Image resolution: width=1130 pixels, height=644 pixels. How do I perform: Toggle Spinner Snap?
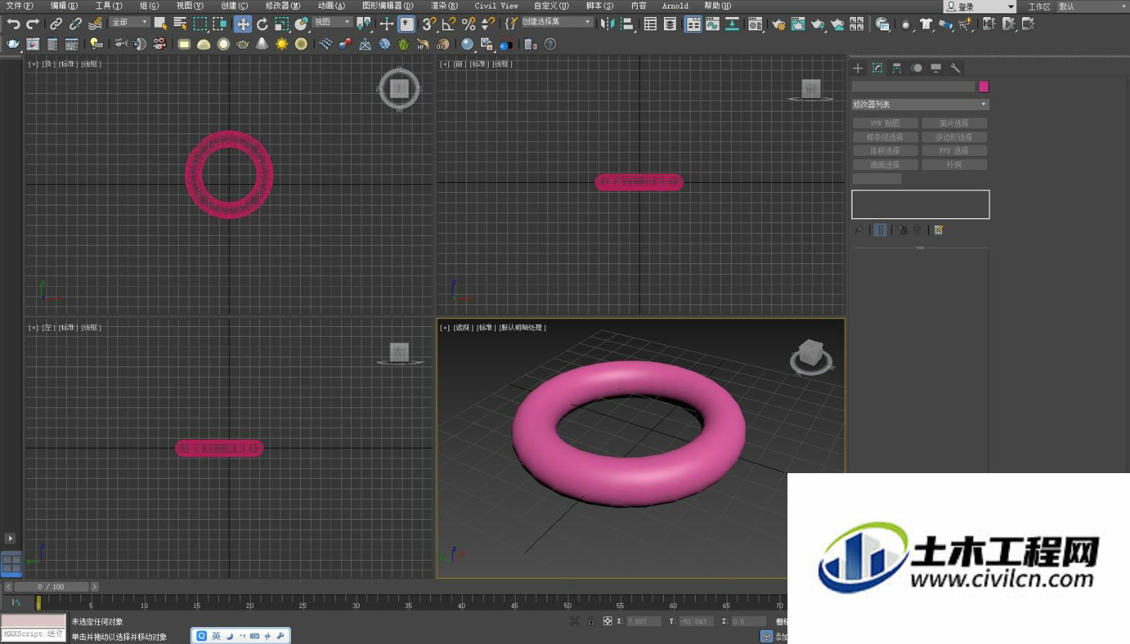(488, 24)
